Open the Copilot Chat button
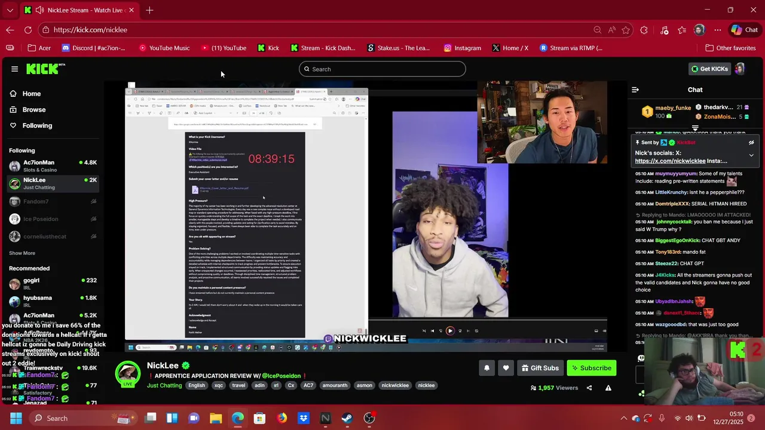Viewport: 765px width, 430px height. pyautogui.click(x=745, y=30)
